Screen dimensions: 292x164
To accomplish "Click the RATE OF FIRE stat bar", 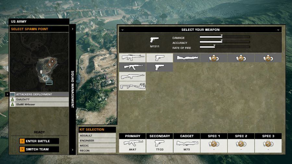I will point(225,47).
